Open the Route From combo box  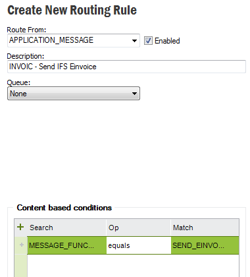[74, 40]
